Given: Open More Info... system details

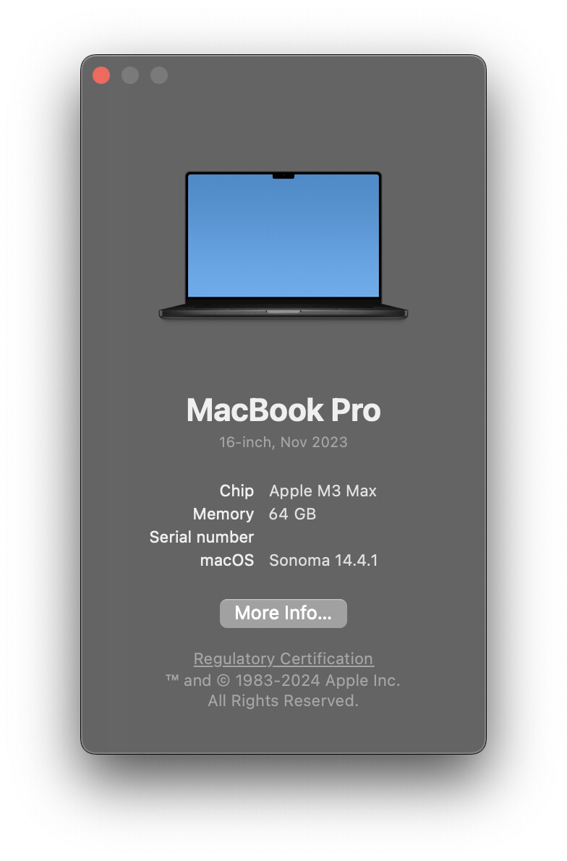Looking at the screenshot, I should (283, 613).
